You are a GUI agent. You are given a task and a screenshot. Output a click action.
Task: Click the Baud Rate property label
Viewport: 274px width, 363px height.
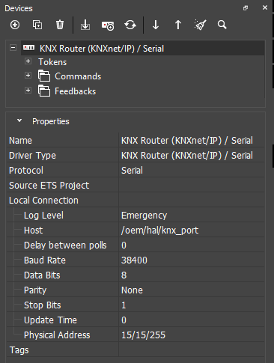tap(45, 260)
